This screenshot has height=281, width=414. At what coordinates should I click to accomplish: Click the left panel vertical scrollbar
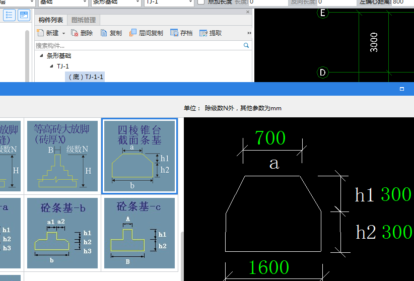27,56
